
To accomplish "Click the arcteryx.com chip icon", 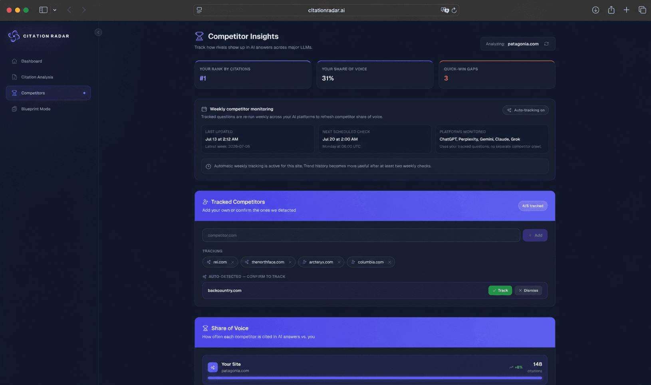I will point(304,262).
